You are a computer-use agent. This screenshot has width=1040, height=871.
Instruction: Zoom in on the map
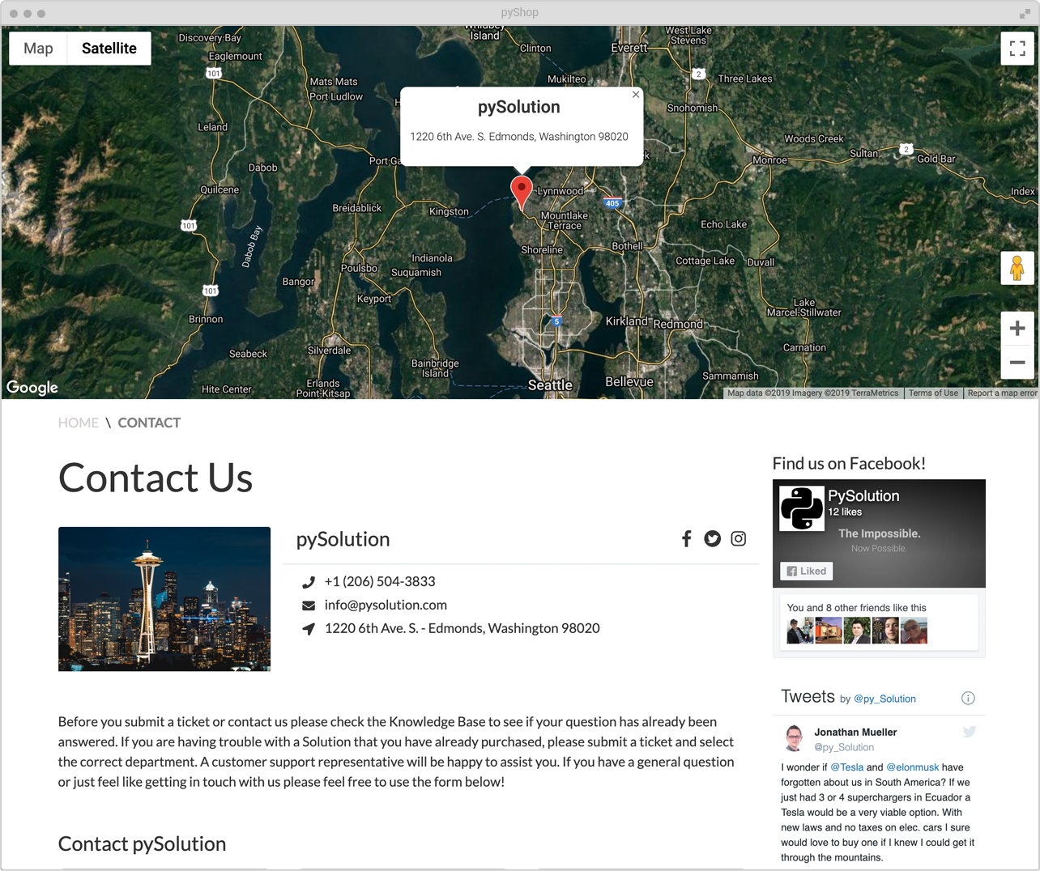pyautogui.click(x=1017, y=329)
